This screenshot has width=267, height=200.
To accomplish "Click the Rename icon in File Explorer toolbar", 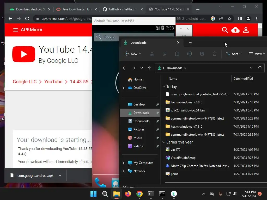I will click(190, 54).
